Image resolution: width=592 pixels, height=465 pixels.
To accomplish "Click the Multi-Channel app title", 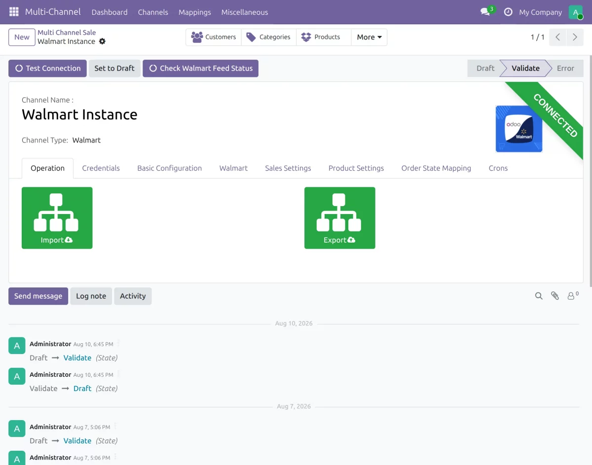I will [x=53, y=12].
